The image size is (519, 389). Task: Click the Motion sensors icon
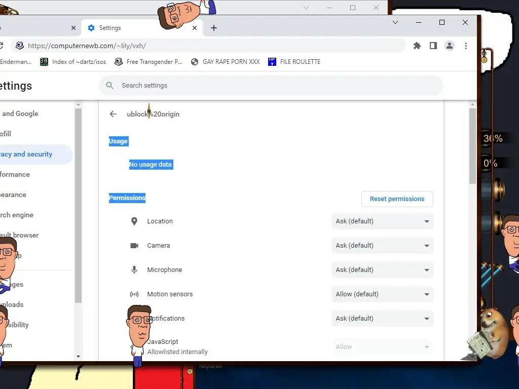[x=134, y=294]
